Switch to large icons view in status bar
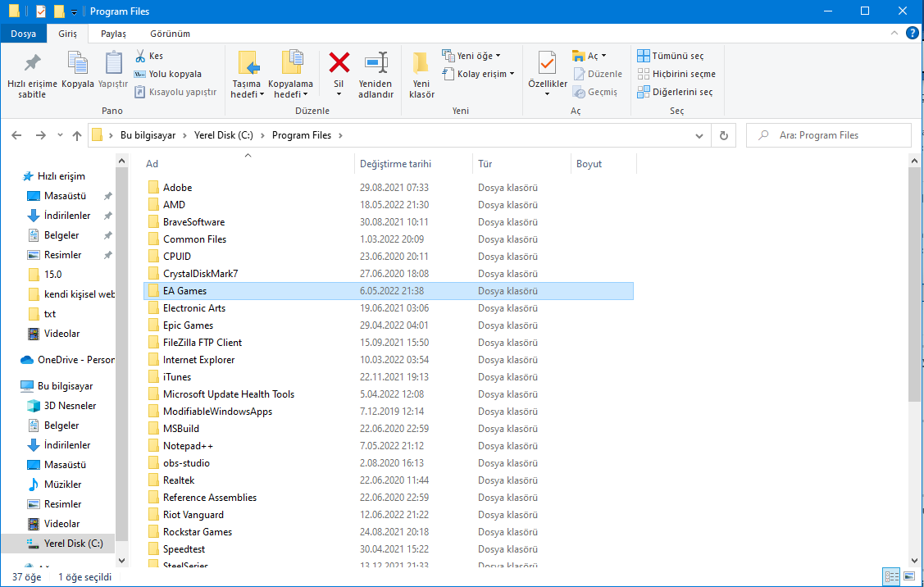 coord(909,576)
